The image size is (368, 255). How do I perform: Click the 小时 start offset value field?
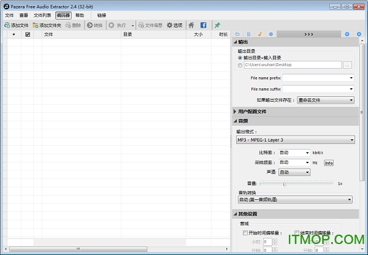(x=267, y=242)
